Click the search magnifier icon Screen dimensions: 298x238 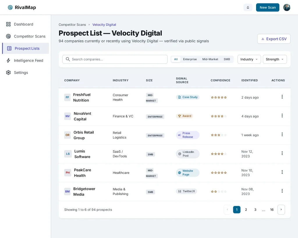pyautogui.click(x=68, y=59)
